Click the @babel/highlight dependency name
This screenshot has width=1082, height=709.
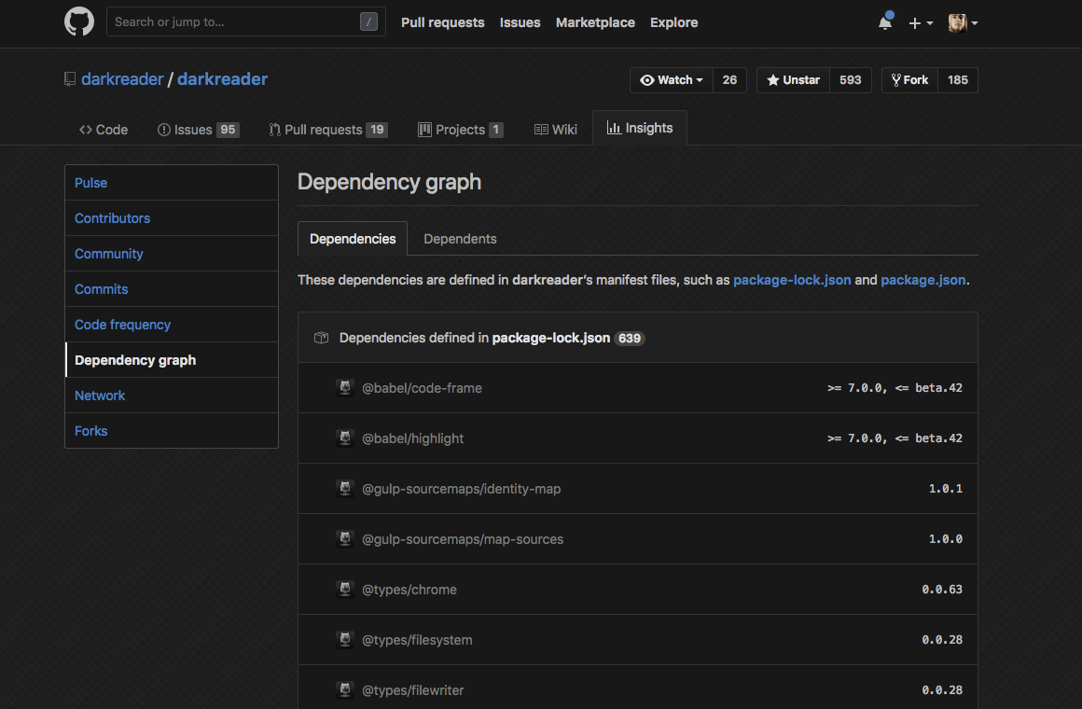[x=412, y=438]
